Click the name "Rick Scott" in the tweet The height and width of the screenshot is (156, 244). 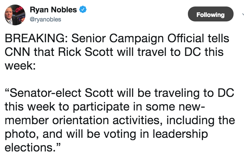pyautogui.click(x=85, y=52)
